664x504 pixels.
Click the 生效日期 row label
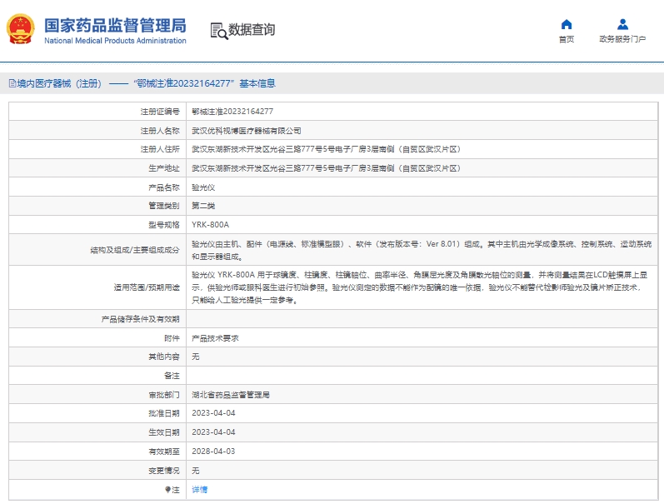[x=164, y=432]
